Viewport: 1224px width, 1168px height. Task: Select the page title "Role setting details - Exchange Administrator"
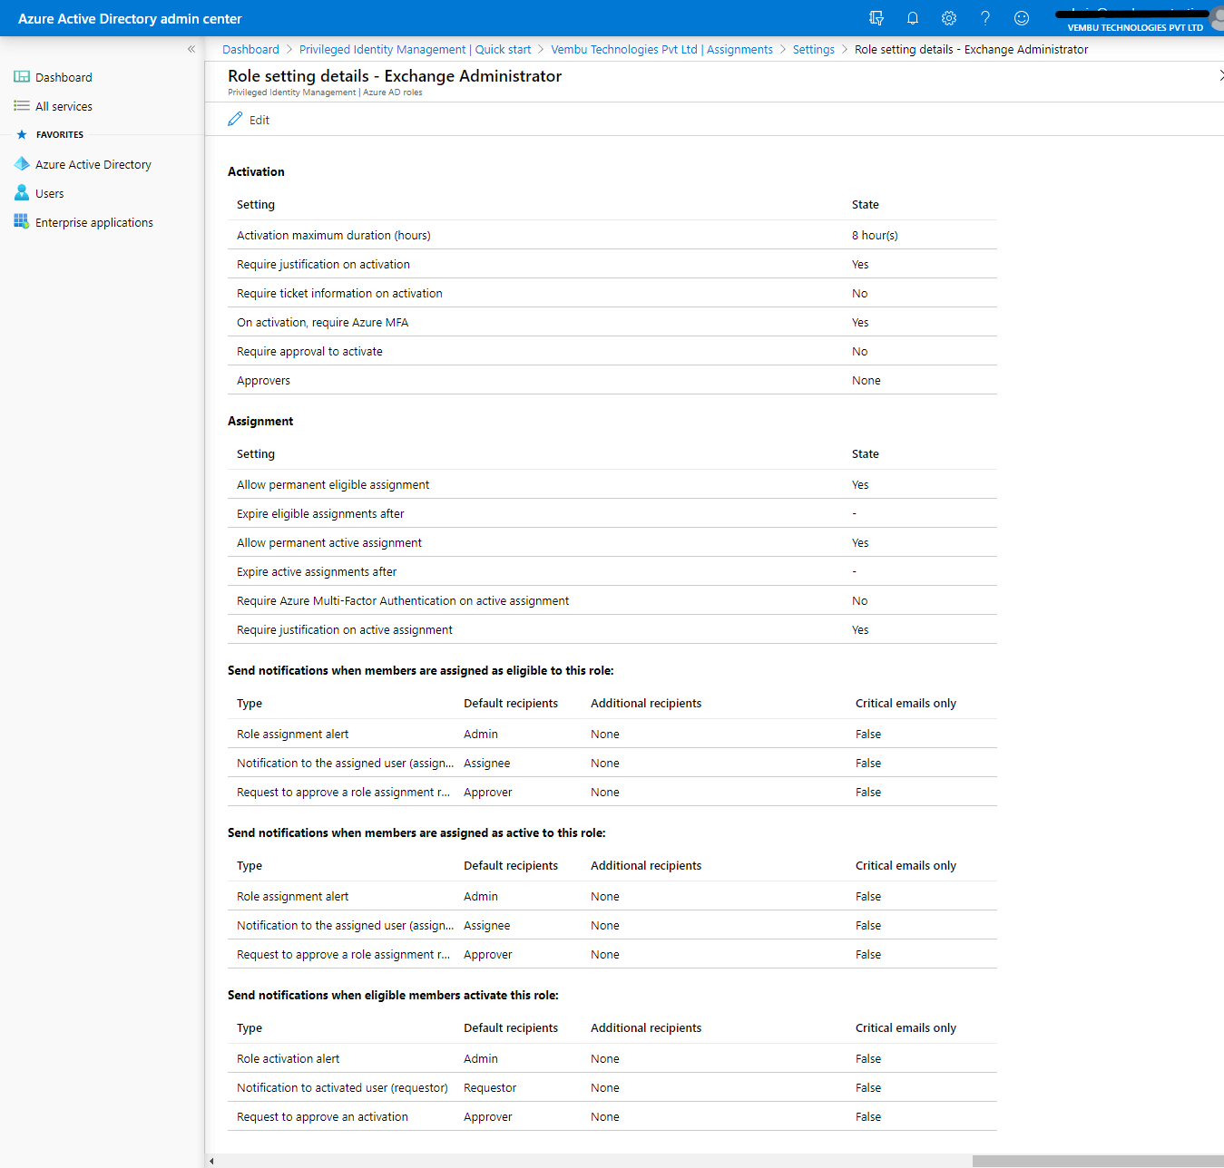point(395,76)
